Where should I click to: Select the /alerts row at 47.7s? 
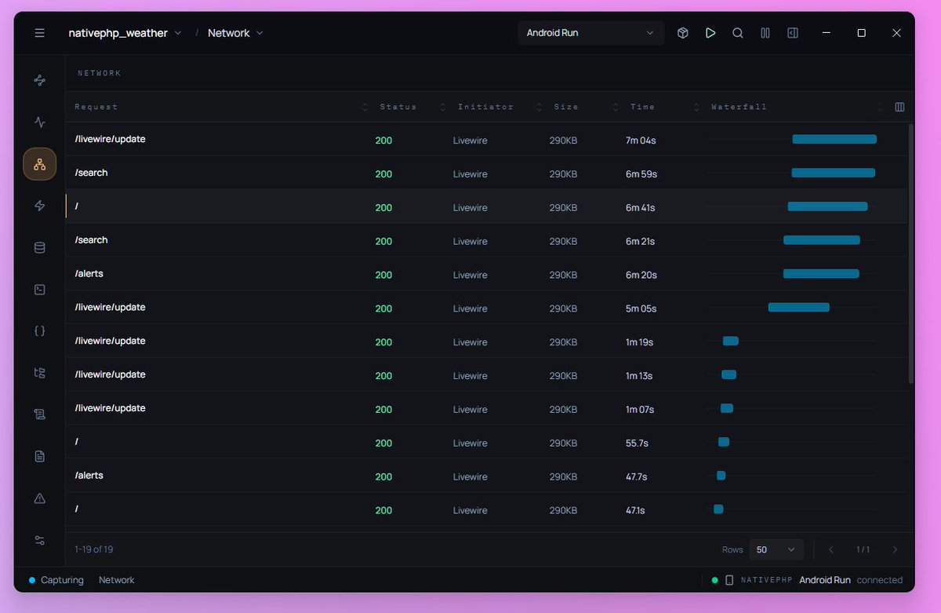[x=486, y=476]
